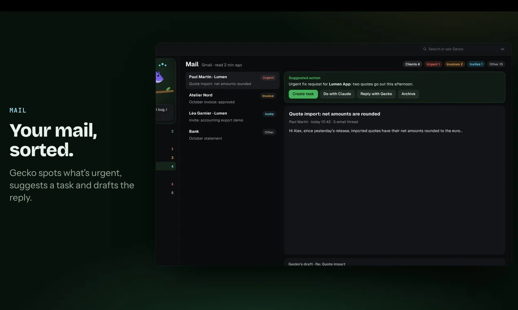Click the "Gmail · read 2 min ago" status
The image size is (518, 310).
pos(222,65)
